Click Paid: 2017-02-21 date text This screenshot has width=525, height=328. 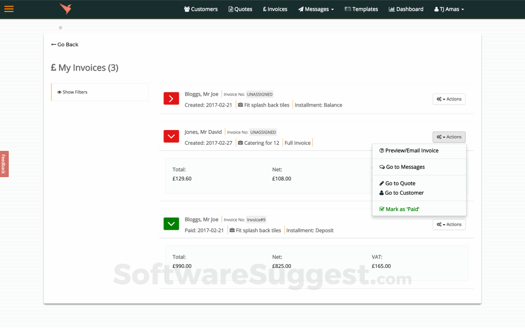coord(204,231)
